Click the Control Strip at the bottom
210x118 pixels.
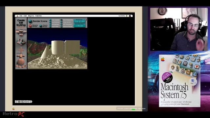pyautogui.click(x=23, y=102)
